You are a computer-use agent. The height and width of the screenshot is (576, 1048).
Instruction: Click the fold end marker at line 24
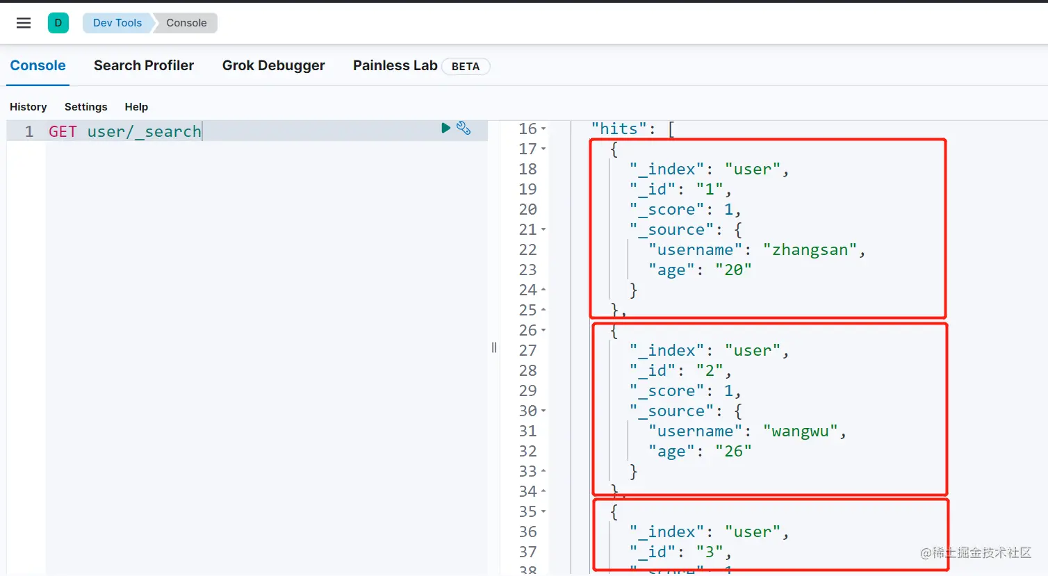click(543, 290)
